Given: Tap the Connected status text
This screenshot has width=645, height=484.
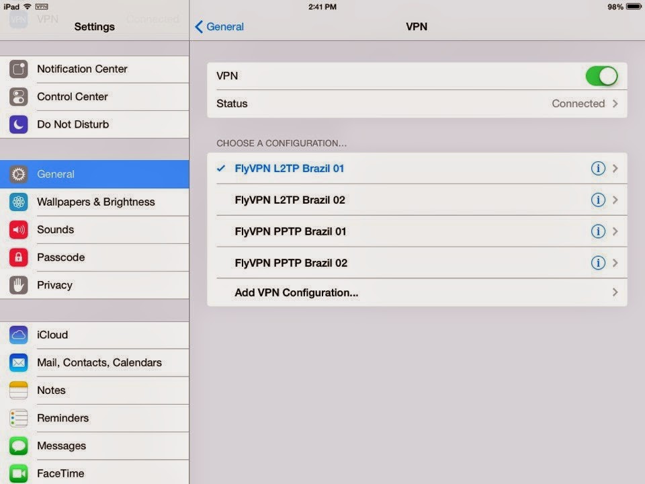Looking at the screenshot, I should tap(578, 104).
